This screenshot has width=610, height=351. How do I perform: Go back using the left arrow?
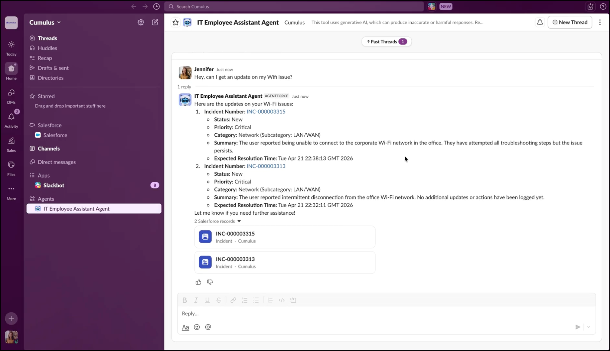coord(134,7)
